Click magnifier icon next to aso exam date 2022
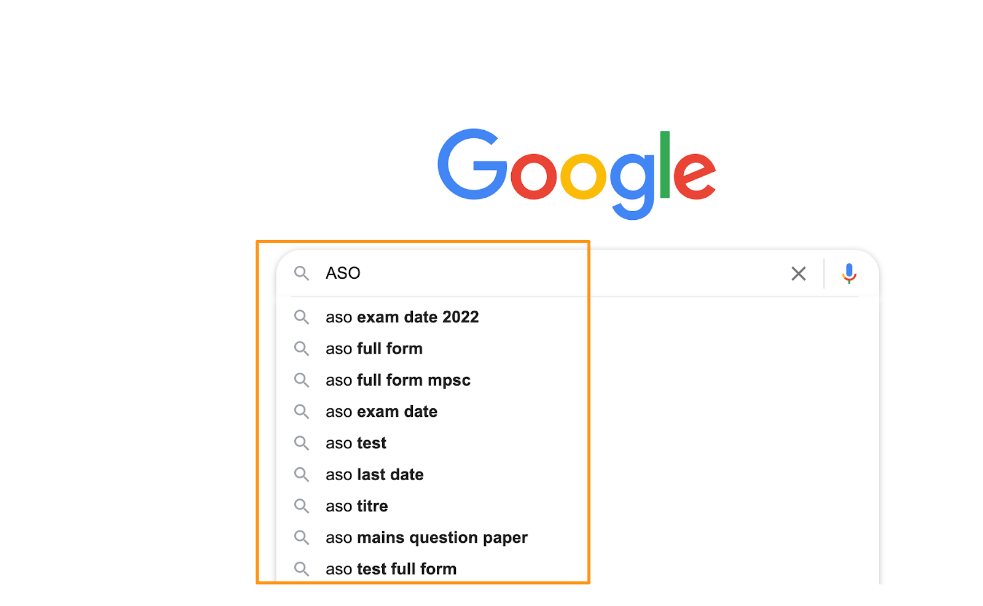983x606 pixels. pos(301,317)
